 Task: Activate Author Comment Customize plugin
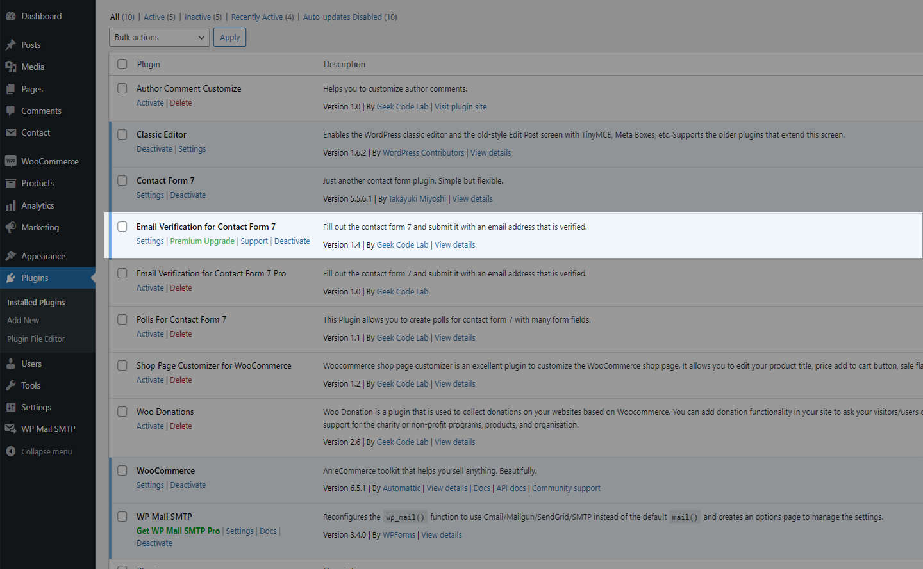pos(150,102)
